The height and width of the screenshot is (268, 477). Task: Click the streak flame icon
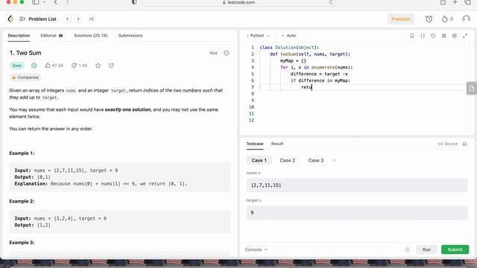[x=445, y=19]
